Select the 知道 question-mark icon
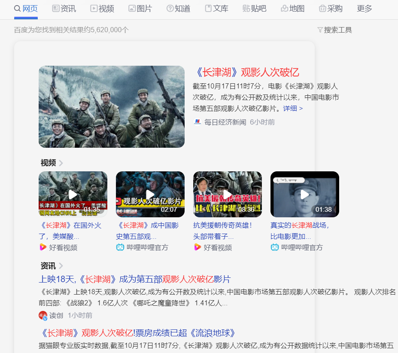The image size is (398, 353). (x=169, y=8)
